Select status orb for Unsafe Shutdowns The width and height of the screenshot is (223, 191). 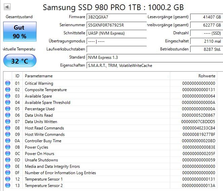tap(8, 160)
